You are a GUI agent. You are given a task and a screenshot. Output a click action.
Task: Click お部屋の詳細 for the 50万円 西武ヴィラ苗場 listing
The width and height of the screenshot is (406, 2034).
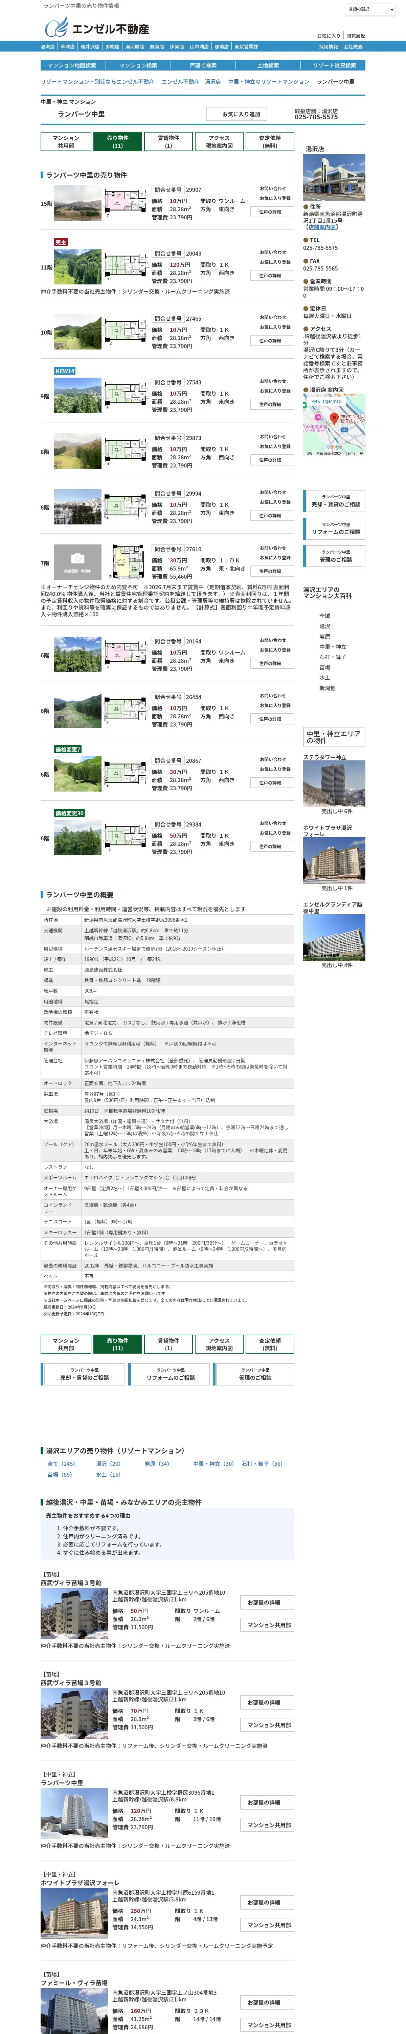pos(267,1602)
